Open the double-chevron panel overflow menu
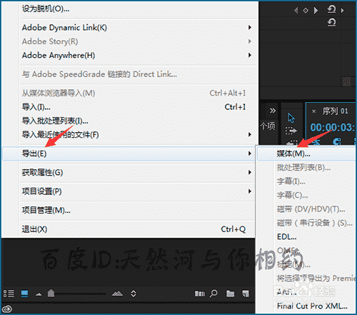357x315 pixels. pyautogui.click(x=273, y=111)
